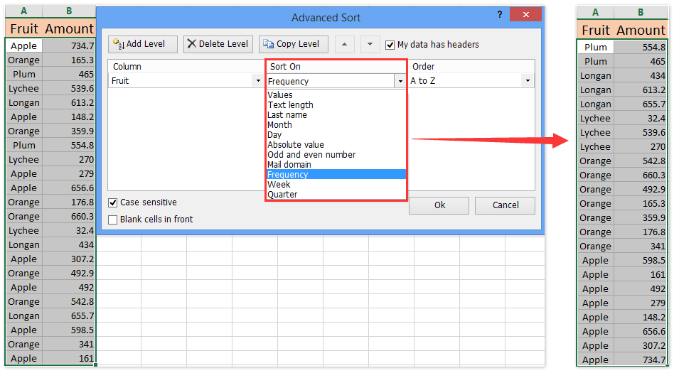The image size is (674, 373).
Task: Collapse the Sort On dropdown arrow
Action: click(x=400, y=81)
